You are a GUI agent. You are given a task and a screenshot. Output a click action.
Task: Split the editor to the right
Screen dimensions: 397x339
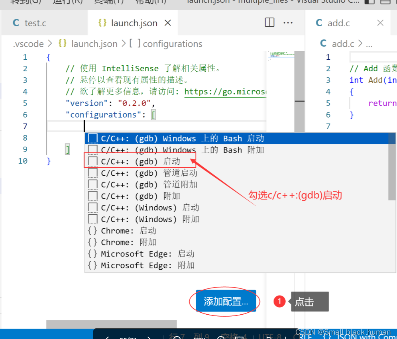pyautogui.click(x=269, y=23)
